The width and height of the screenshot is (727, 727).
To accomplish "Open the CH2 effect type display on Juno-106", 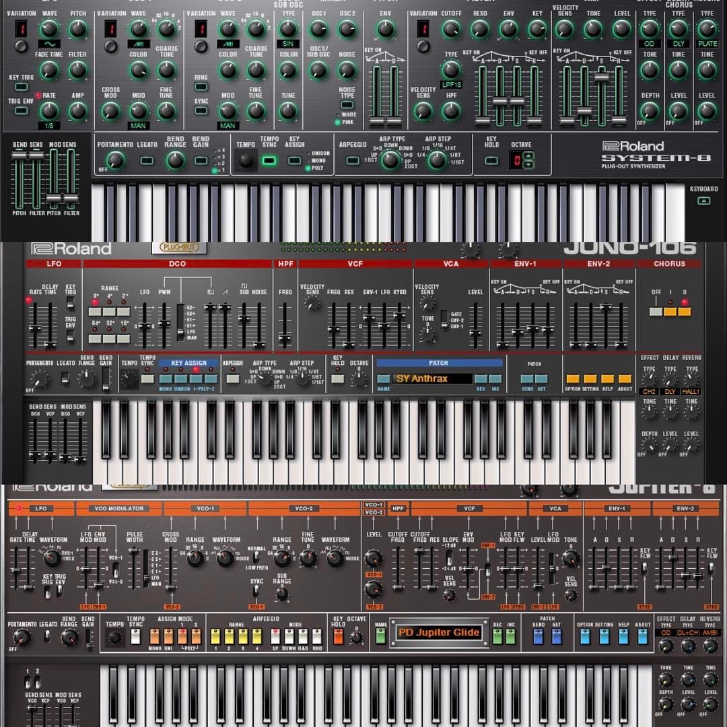I will (649, 392).
